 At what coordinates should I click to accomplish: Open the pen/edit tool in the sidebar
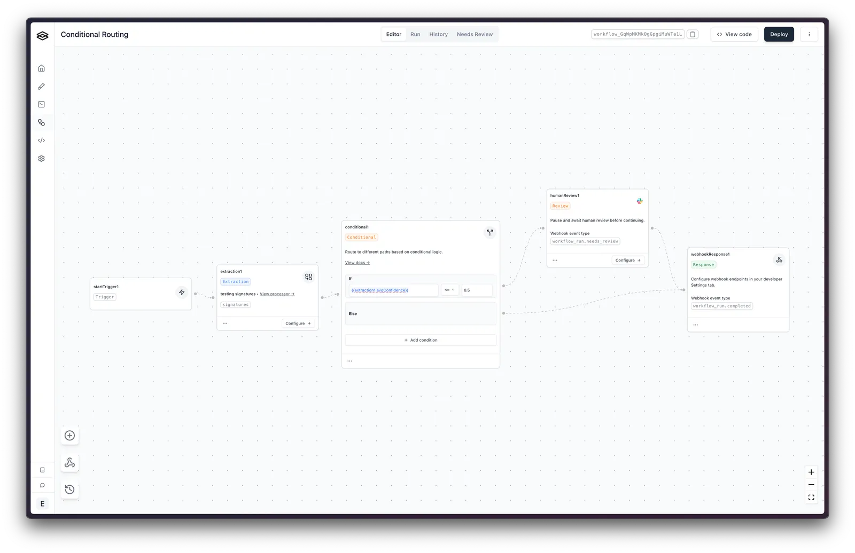42,86
